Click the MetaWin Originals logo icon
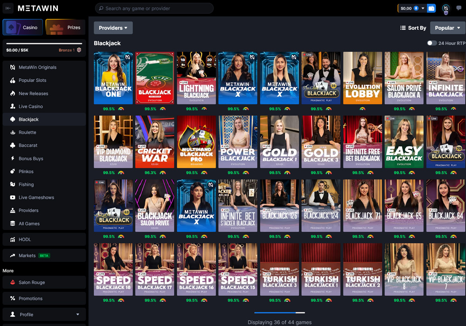This screenshot has height=326, width=466. tap(13, 67)
